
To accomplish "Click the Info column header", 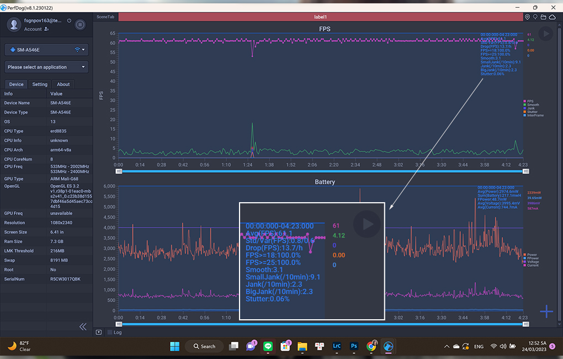I will [x=8, y=93].
